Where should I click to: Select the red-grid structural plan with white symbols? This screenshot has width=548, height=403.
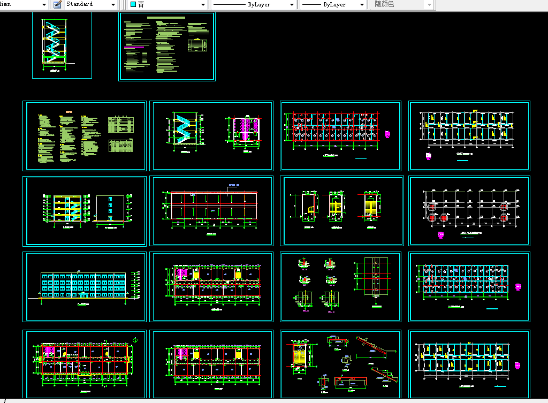click(x=341, y=136)
